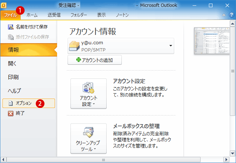
Task: Click the horizontal scrollbar right arrow
Action: (x=226, y=160)
